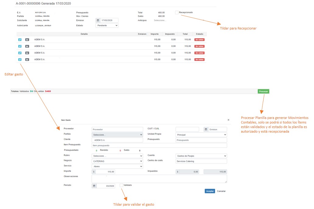
Task: Expand the Unidad Propia dropdown
Action: (201, 135)
